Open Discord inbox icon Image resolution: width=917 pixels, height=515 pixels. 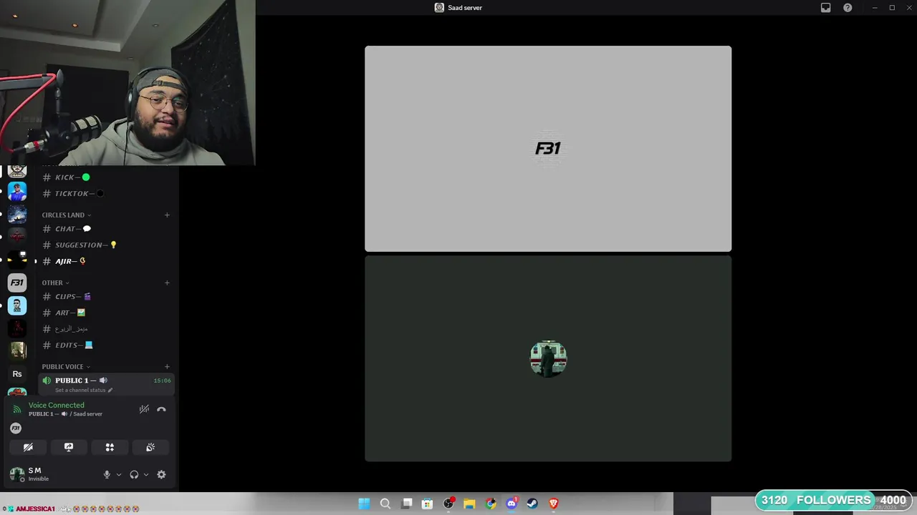coord(825,8)
